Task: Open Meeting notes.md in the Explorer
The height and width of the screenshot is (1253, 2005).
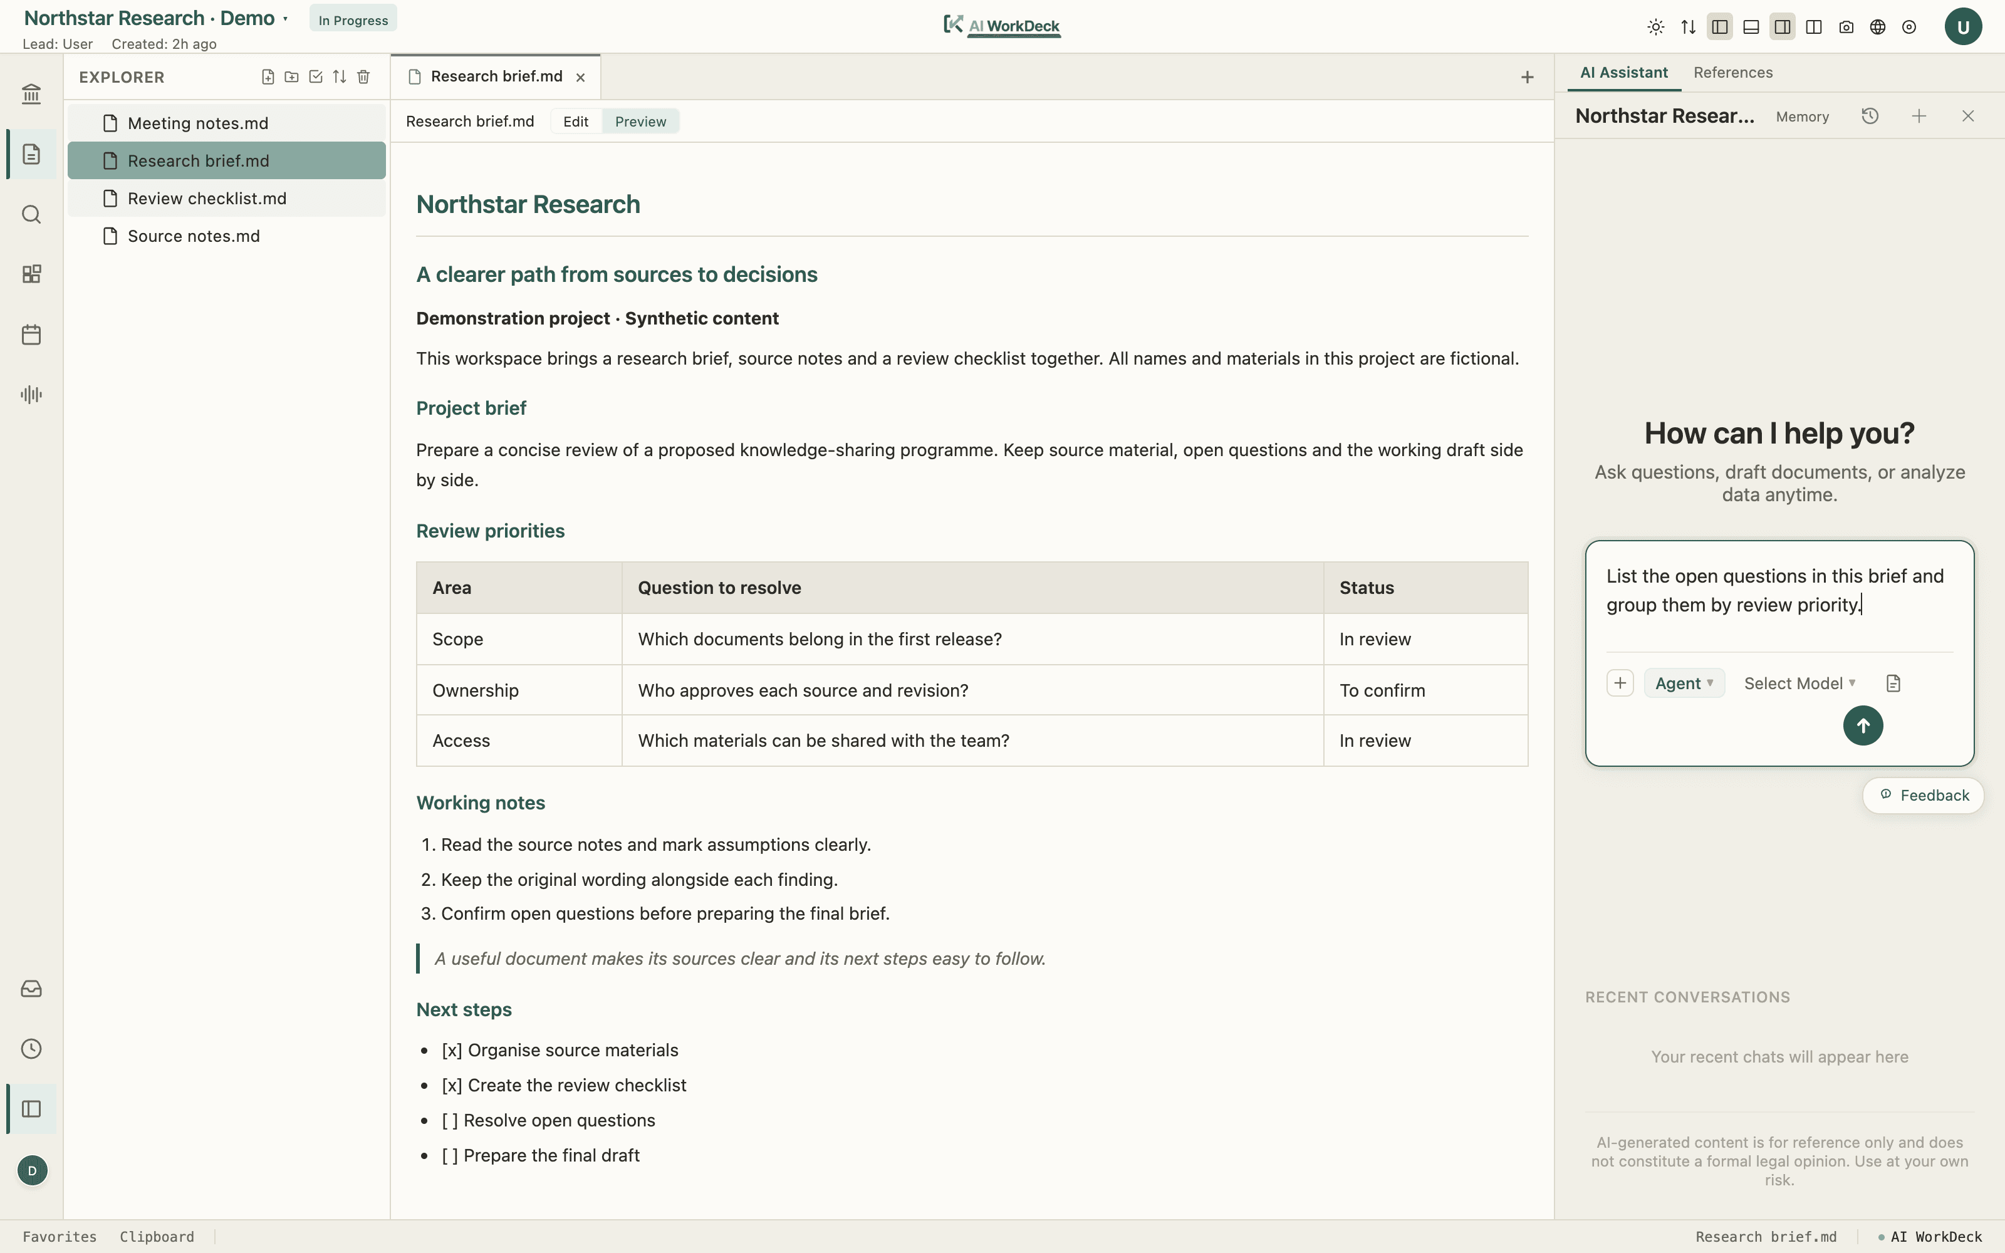Action: [227, 123]
